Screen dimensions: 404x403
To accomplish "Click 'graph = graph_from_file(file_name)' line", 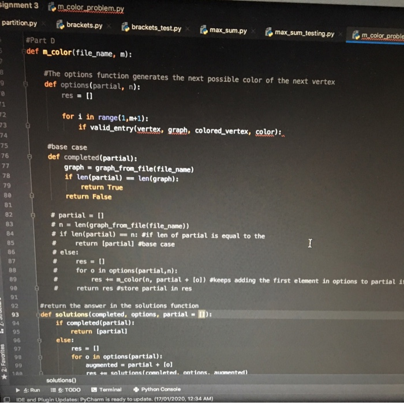I will tap(129, 168).
